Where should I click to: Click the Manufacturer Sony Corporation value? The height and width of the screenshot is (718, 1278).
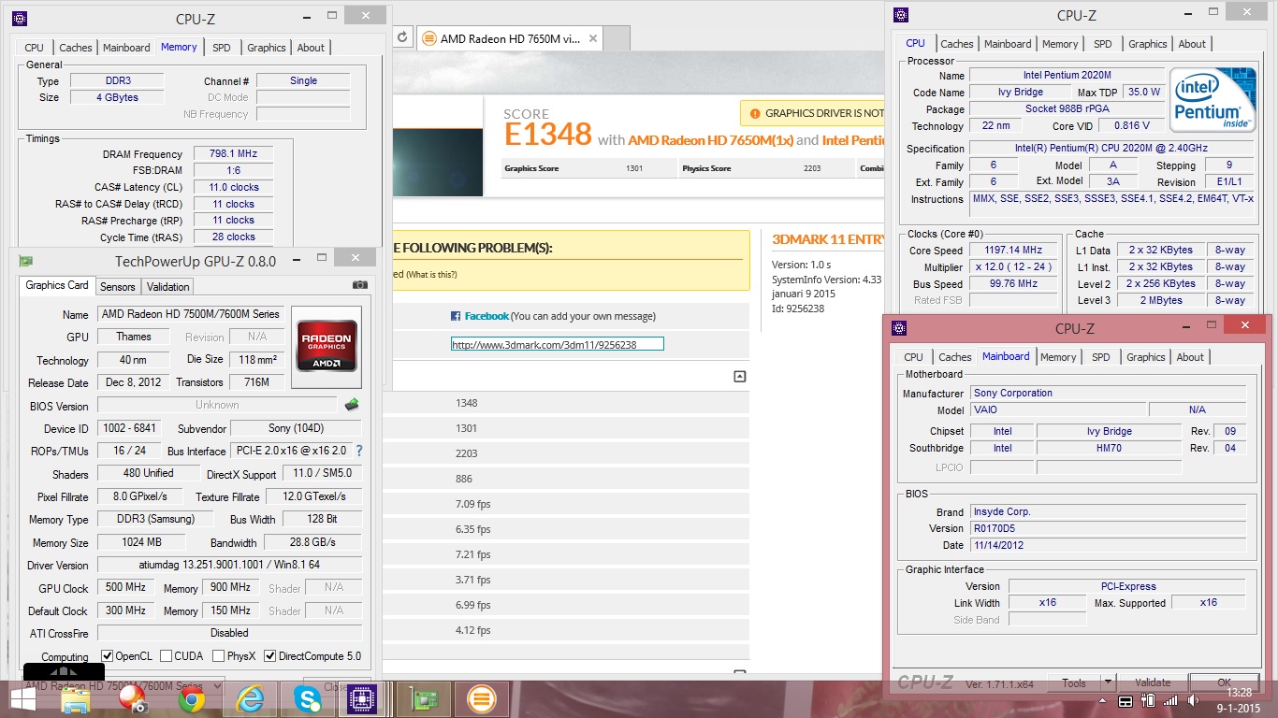pos(1108,393)
